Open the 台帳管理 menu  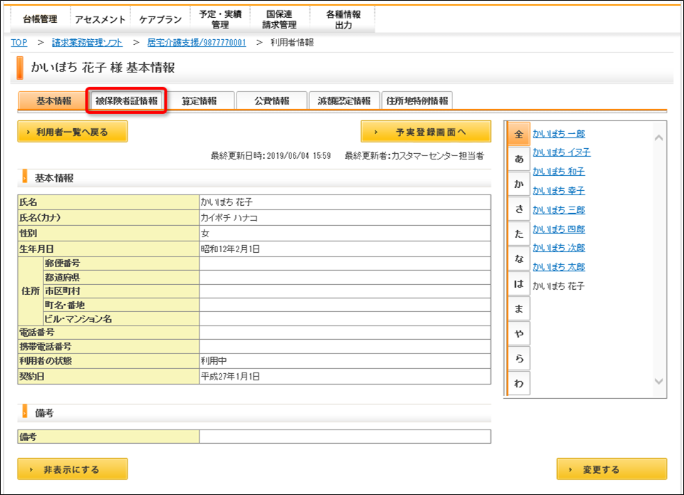40,19
